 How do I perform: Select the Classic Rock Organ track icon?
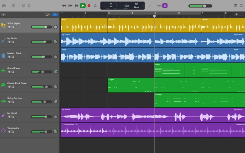point(3,85)
